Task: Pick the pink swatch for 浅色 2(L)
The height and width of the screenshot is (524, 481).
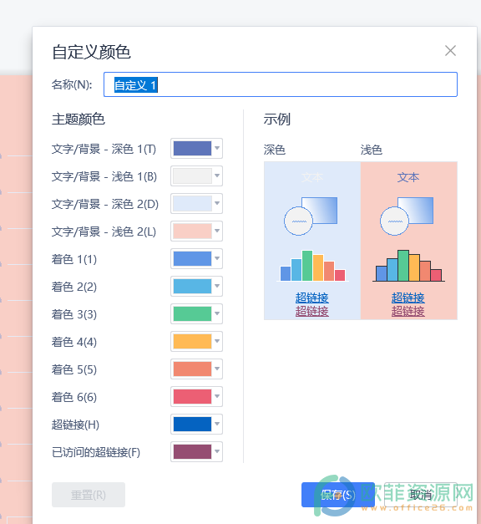Action: coord(192,231)
